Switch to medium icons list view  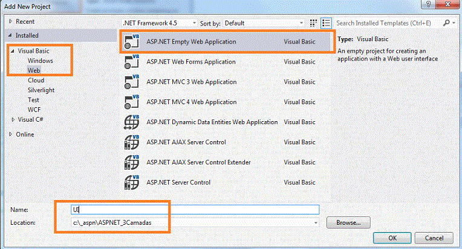[x=326, y=23]
